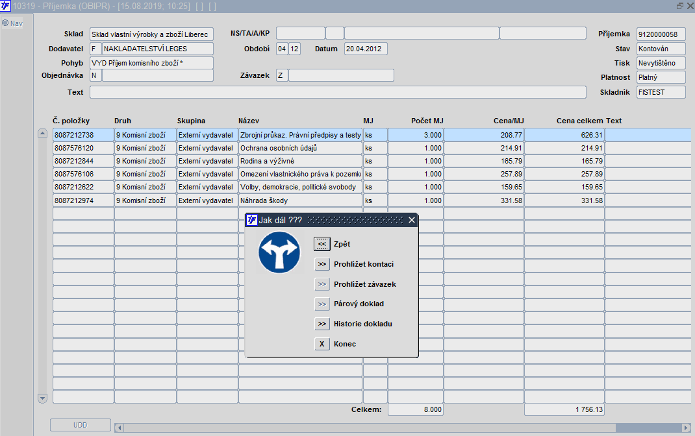Click the horizontal scrollbar right arrow
695x436 pixels.
(685, 428)
